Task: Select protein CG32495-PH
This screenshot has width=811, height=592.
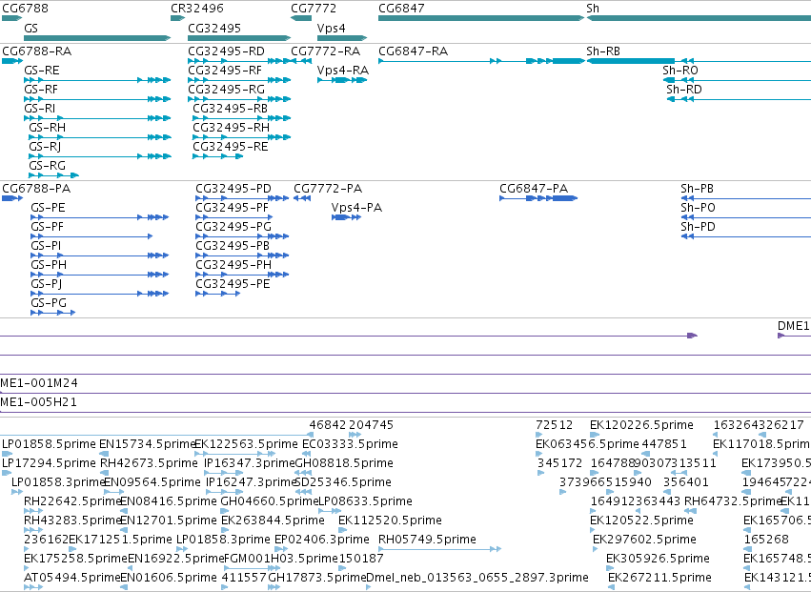Action: 233,265
